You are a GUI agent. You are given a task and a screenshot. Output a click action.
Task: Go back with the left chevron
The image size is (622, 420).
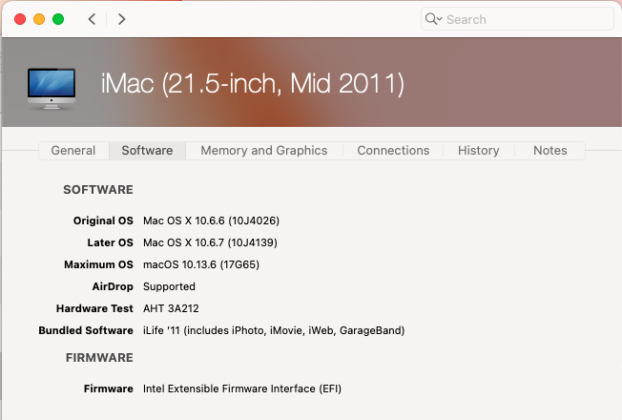coord(92,19)
